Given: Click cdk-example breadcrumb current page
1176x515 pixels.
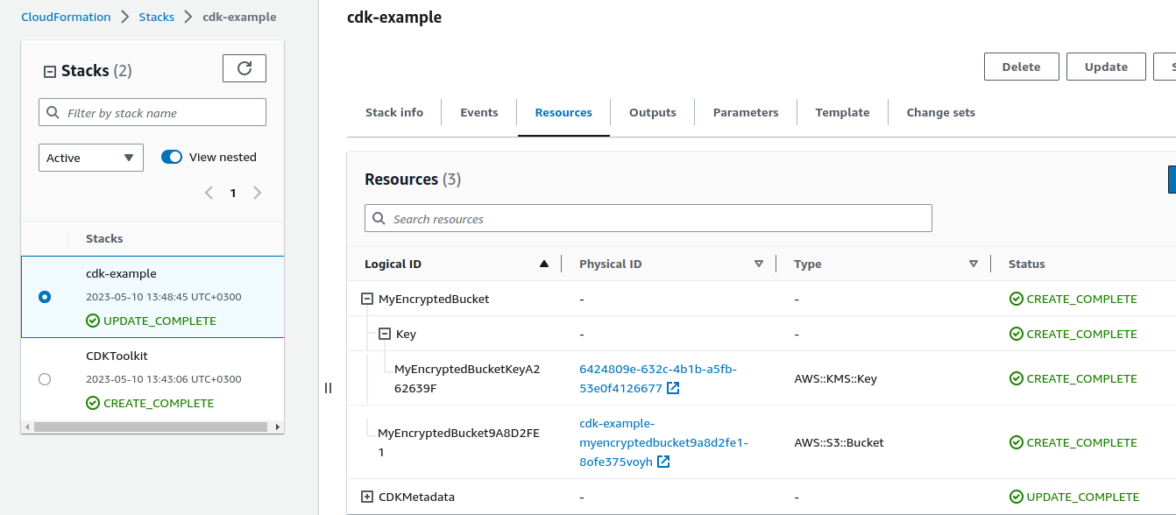Looking at the screenshot, I should click(239, 17).
